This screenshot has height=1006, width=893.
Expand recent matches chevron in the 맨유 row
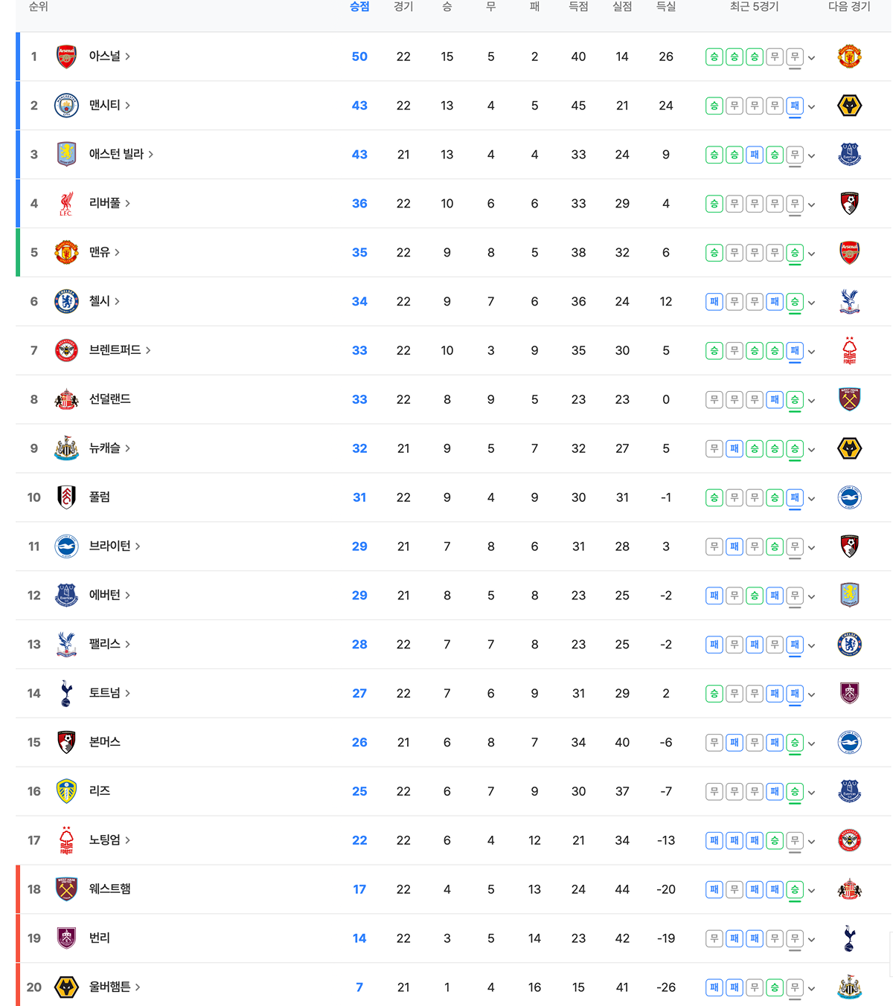tap(811, 254)
